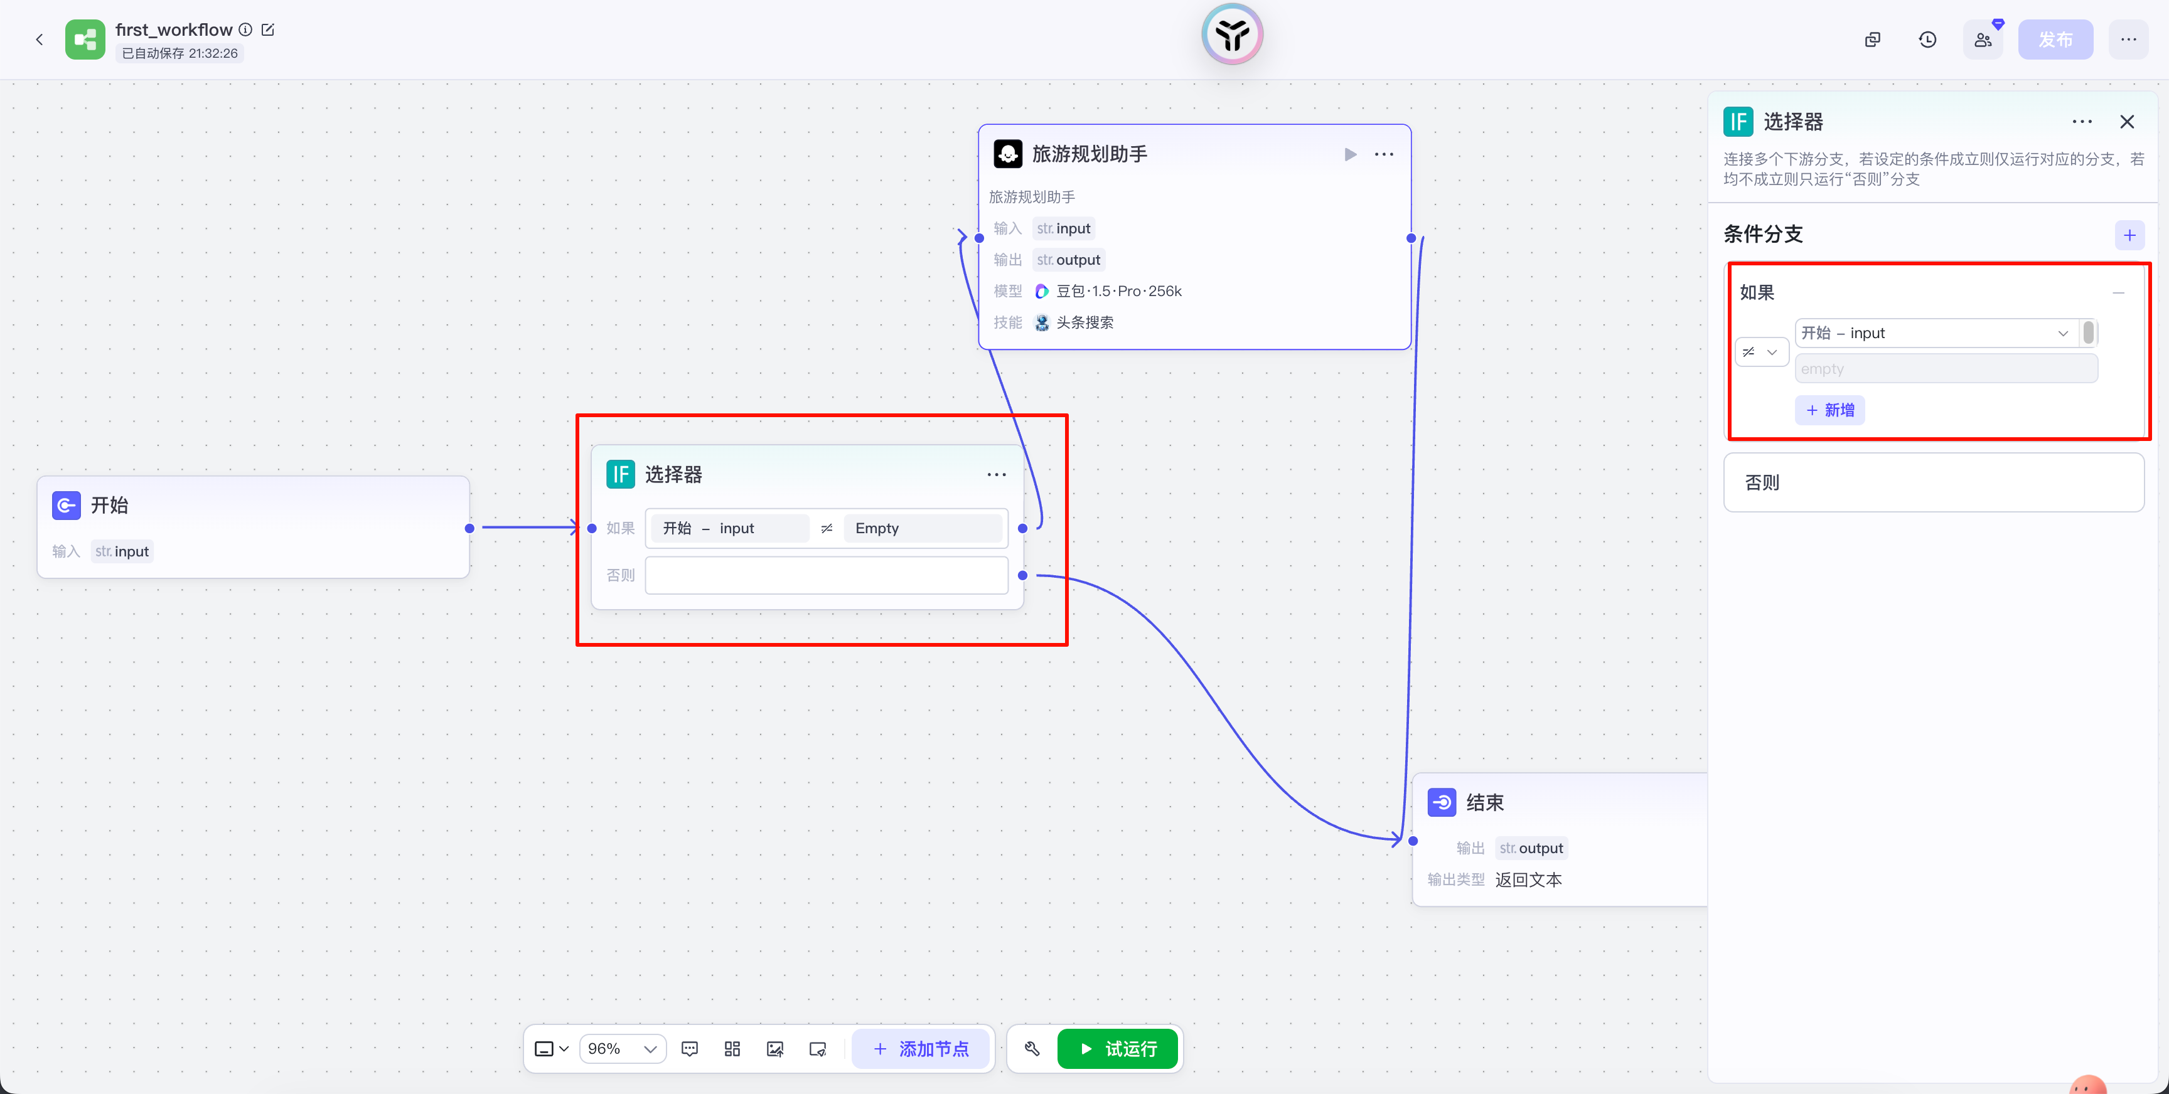This screenshot has width=2169, height=1094.
Task: Open the interaction mode dropdown in bottom toolbar
Action: coord(552,1049)
